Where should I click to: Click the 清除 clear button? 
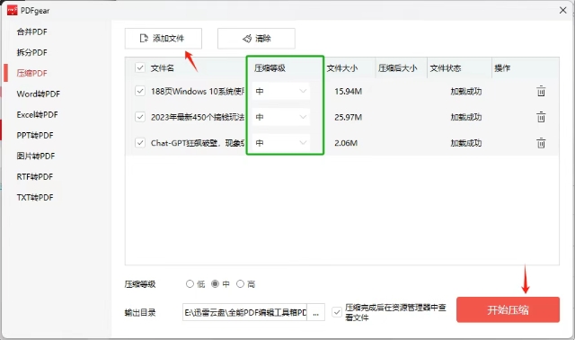click(256, 38)
